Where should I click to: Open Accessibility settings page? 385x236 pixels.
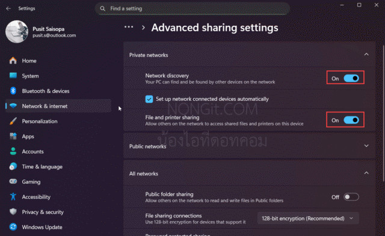[58, 197]
